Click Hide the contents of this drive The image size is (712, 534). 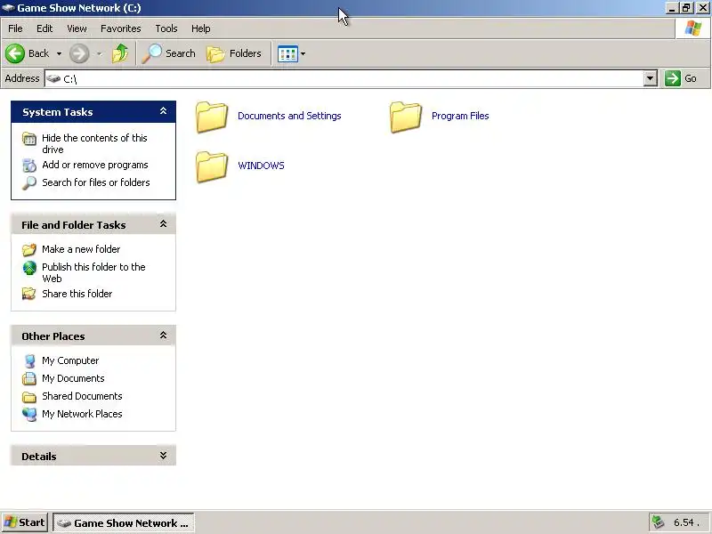(94, 143)
